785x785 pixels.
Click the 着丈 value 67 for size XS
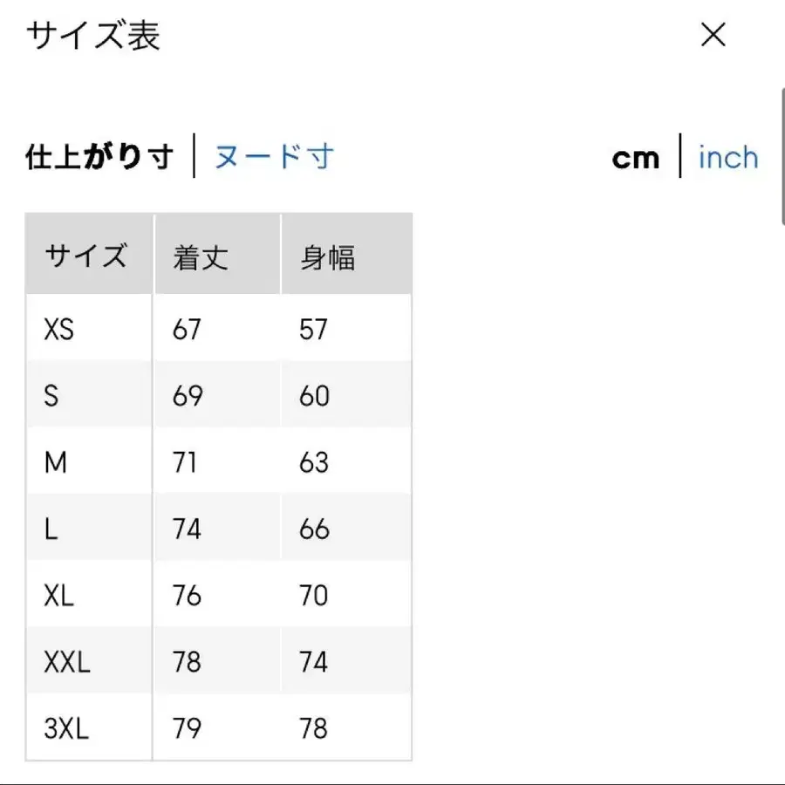185,329
